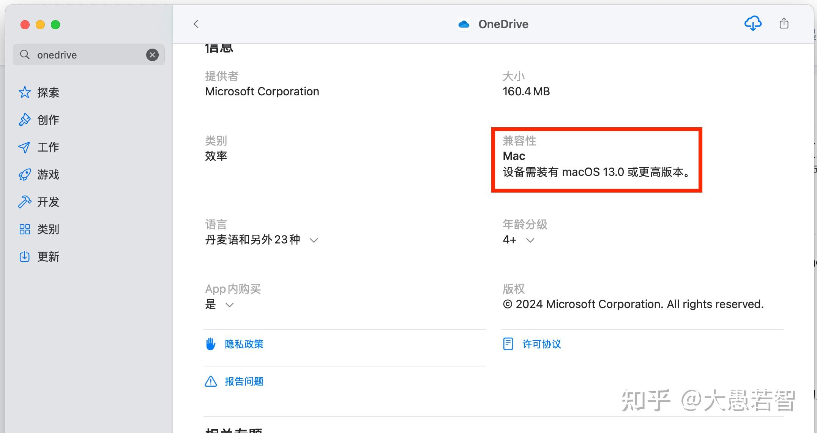Image resolution: width=817 pixels, height=433 pixels.
Task: Select the 创作 sidebar icon
Action: pyautogui.click(x=47, y=120)
